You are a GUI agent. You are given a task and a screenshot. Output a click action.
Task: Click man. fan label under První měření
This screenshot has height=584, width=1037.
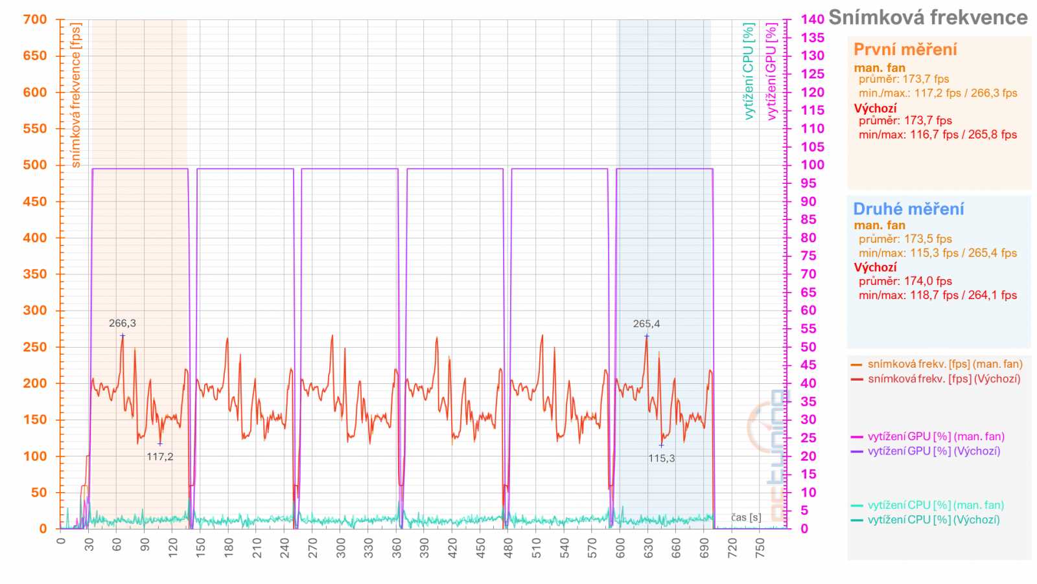tap(880, 67)
